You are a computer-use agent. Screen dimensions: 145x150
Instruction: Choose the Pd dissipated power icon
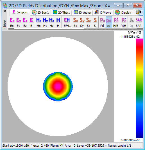pyautogui.click(x=102, y=22)
